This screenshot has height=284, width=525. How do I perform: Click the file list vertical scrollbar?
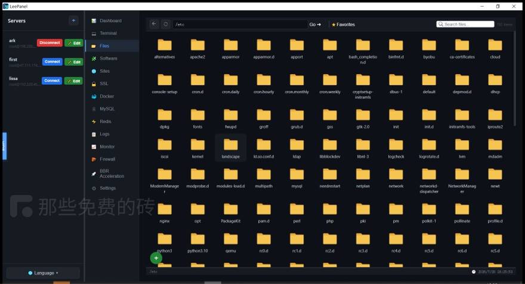(x=515, y=79)
